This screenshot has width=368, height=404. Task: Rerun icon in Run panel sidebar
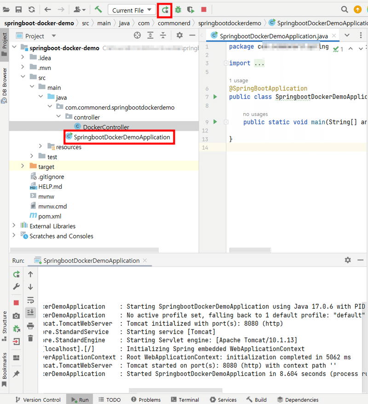17,274
